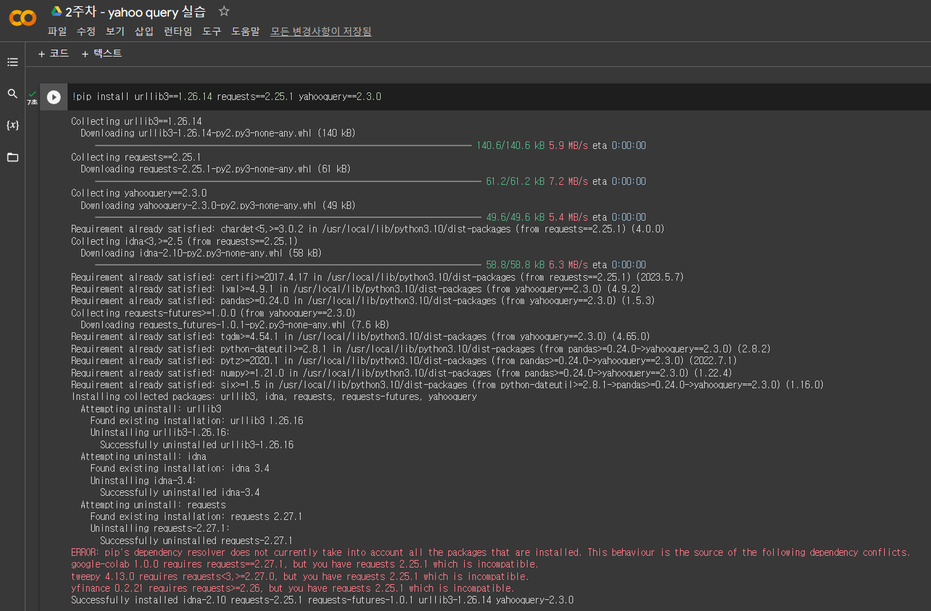The width and height of the screenshot is (931, 611).
Task: Click the 'Requirement already satisfied: tqdm' line
Action: click(361, 337)
